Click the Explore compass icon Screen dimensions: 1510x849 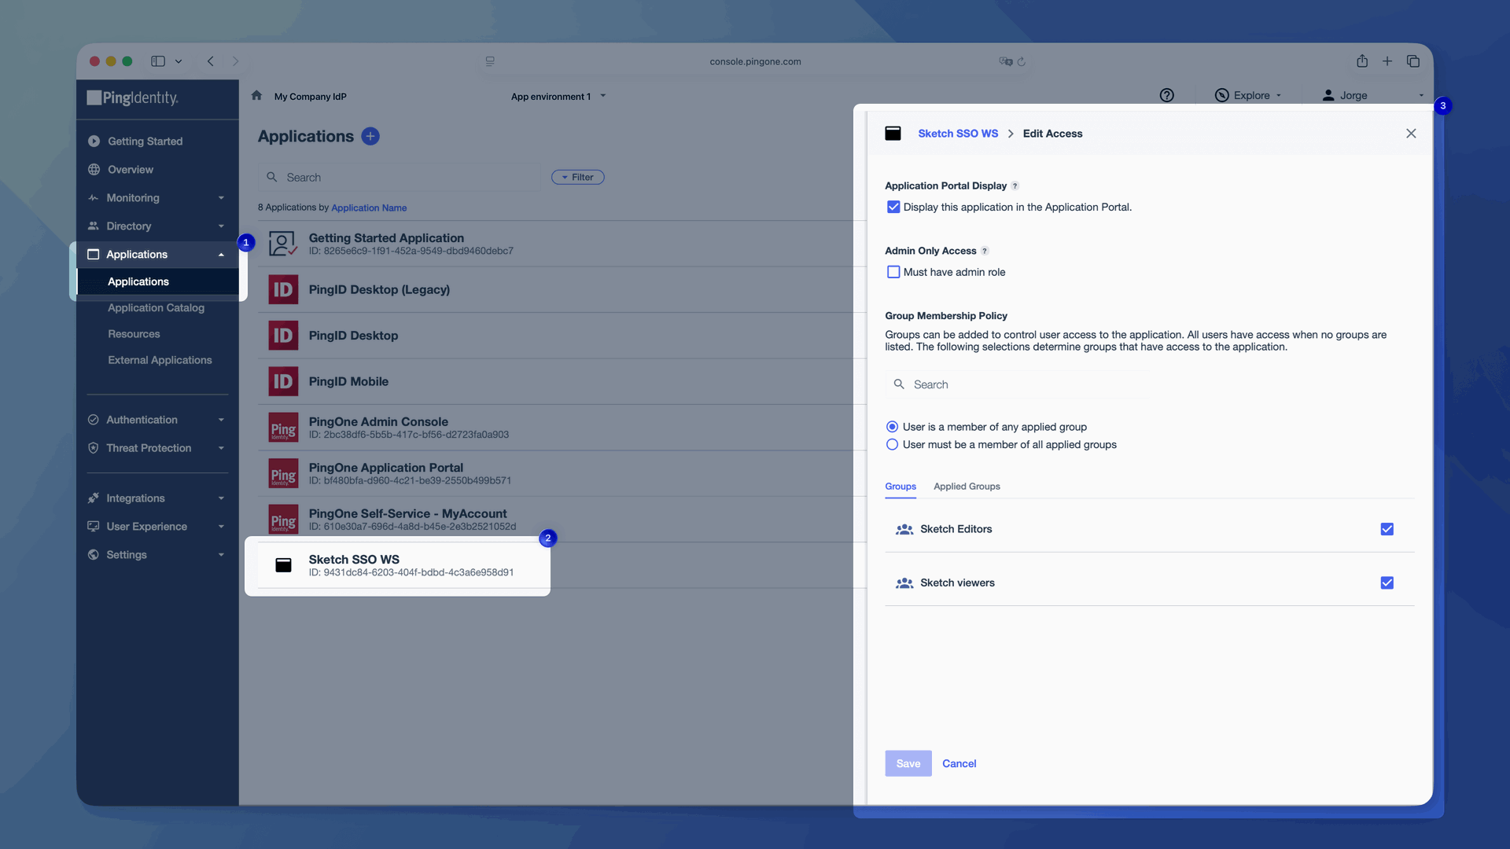1221,95
